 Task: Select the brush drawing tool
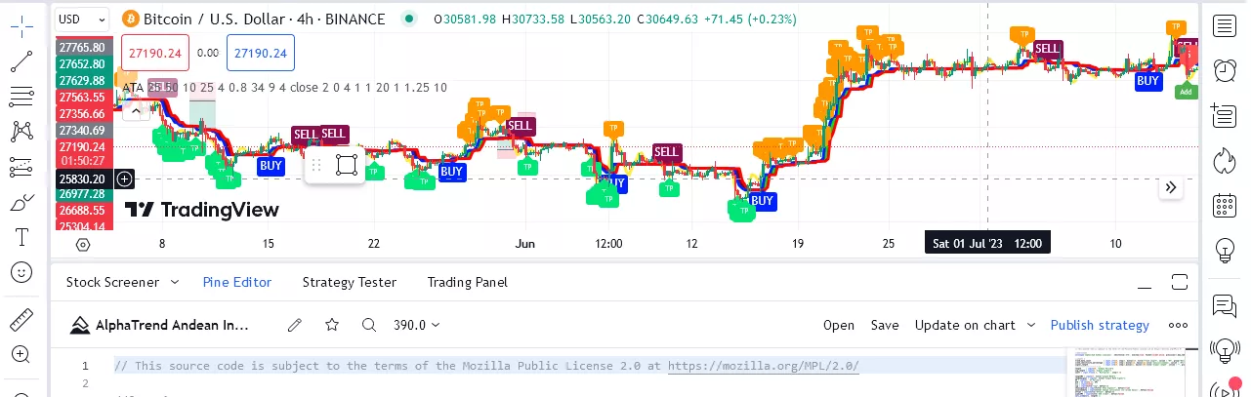coord(21,202)
